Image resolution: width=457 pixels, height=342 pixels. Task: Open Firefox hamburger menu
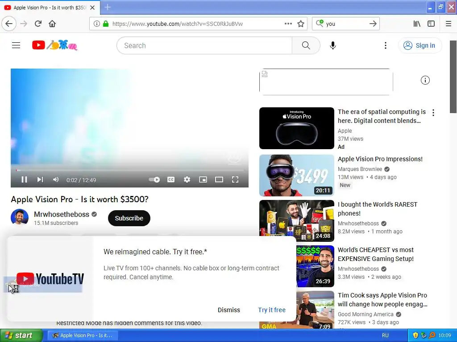(x=449, y=24)
